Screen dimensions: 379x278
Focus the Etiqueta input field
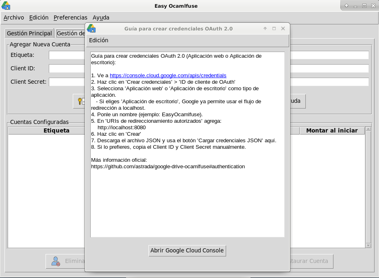click(67, 55)
